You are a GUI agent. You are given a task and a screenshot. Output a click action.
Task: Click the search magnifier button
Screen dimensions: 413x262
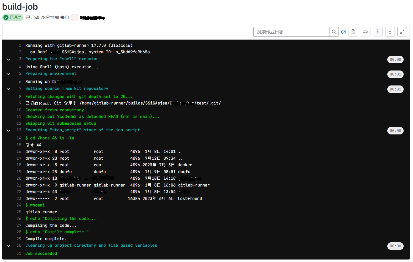coord(334,32)
